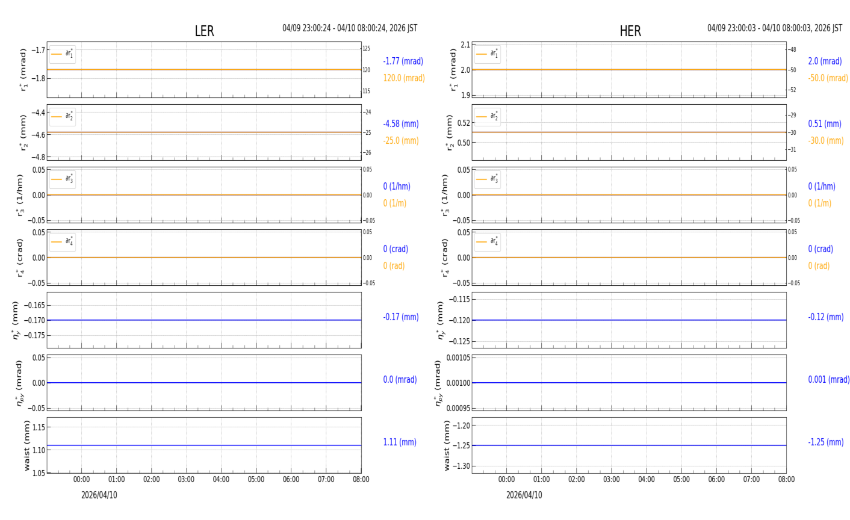Click the LER waist (mm) axis label
Screen dimensions: 850x520
(26, 445)
